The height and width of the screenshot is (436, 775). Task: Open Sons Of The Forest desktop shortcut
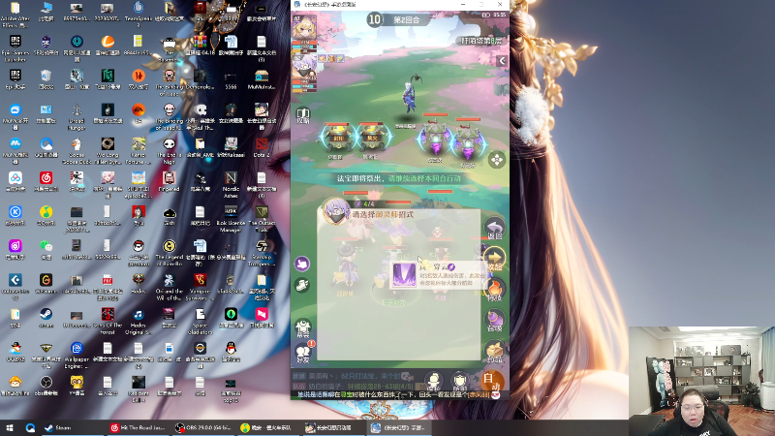[x=108, y=322]
